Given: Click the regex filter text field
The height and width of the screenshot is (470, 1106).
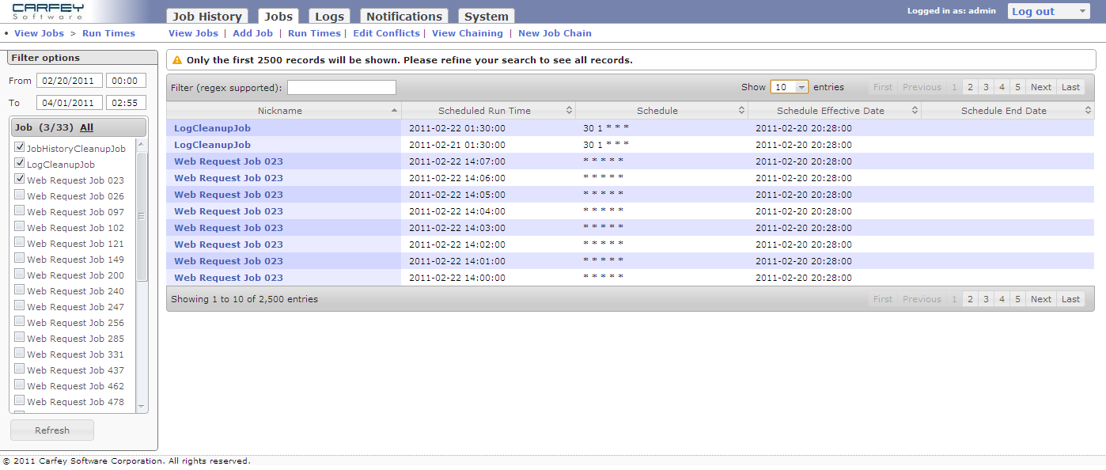Looking at the screenshot, I should (x=341, y=87).
